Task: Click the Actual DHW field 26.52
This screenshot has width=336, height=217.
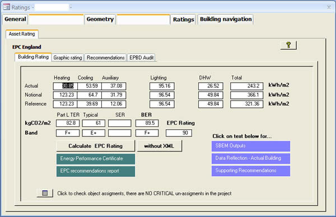Action: point(211,86)
